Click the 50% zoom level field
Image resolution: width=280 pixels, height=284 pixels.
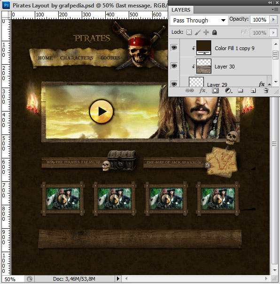coord(13,279)
